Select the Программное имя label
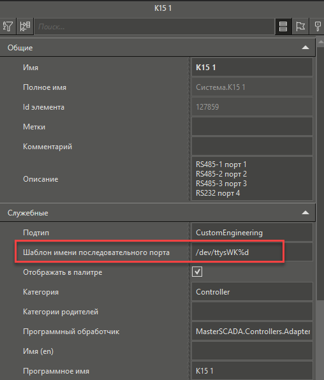 pyautogui.click(x=56, y=371)
